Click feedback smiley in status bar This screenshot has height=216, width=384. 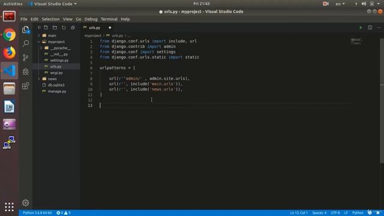pyautogui.click(x=370, y=212)
